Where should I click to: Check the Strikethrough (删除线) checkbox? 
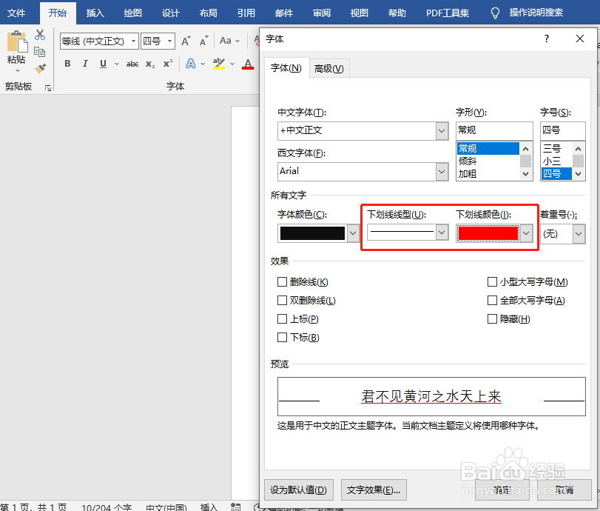point(282,282)
